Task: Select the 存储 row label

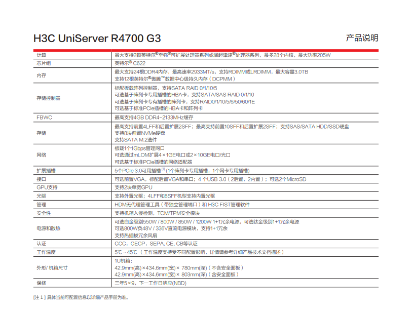Action: point(41,133)
